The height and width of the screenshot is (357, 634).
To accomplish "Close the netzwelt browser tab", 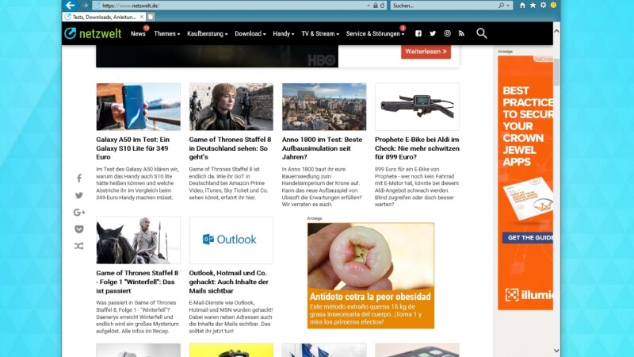I will pos(142,17).
